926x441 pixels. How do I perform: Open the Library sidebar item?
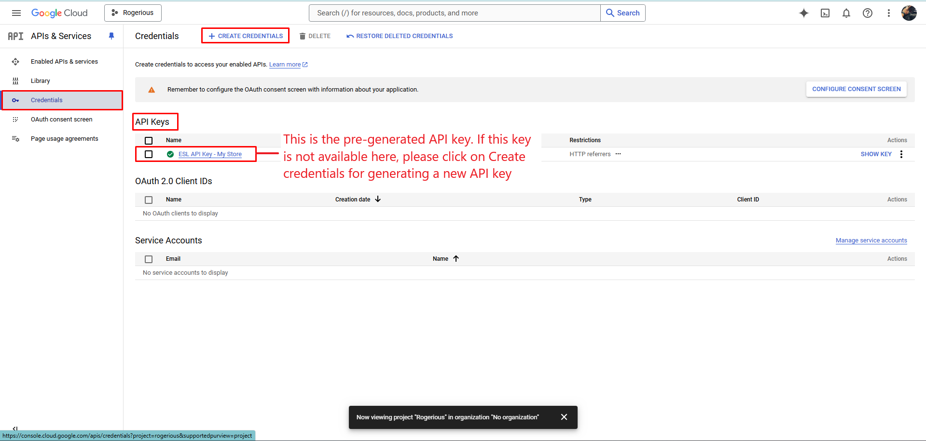(41, 81)
